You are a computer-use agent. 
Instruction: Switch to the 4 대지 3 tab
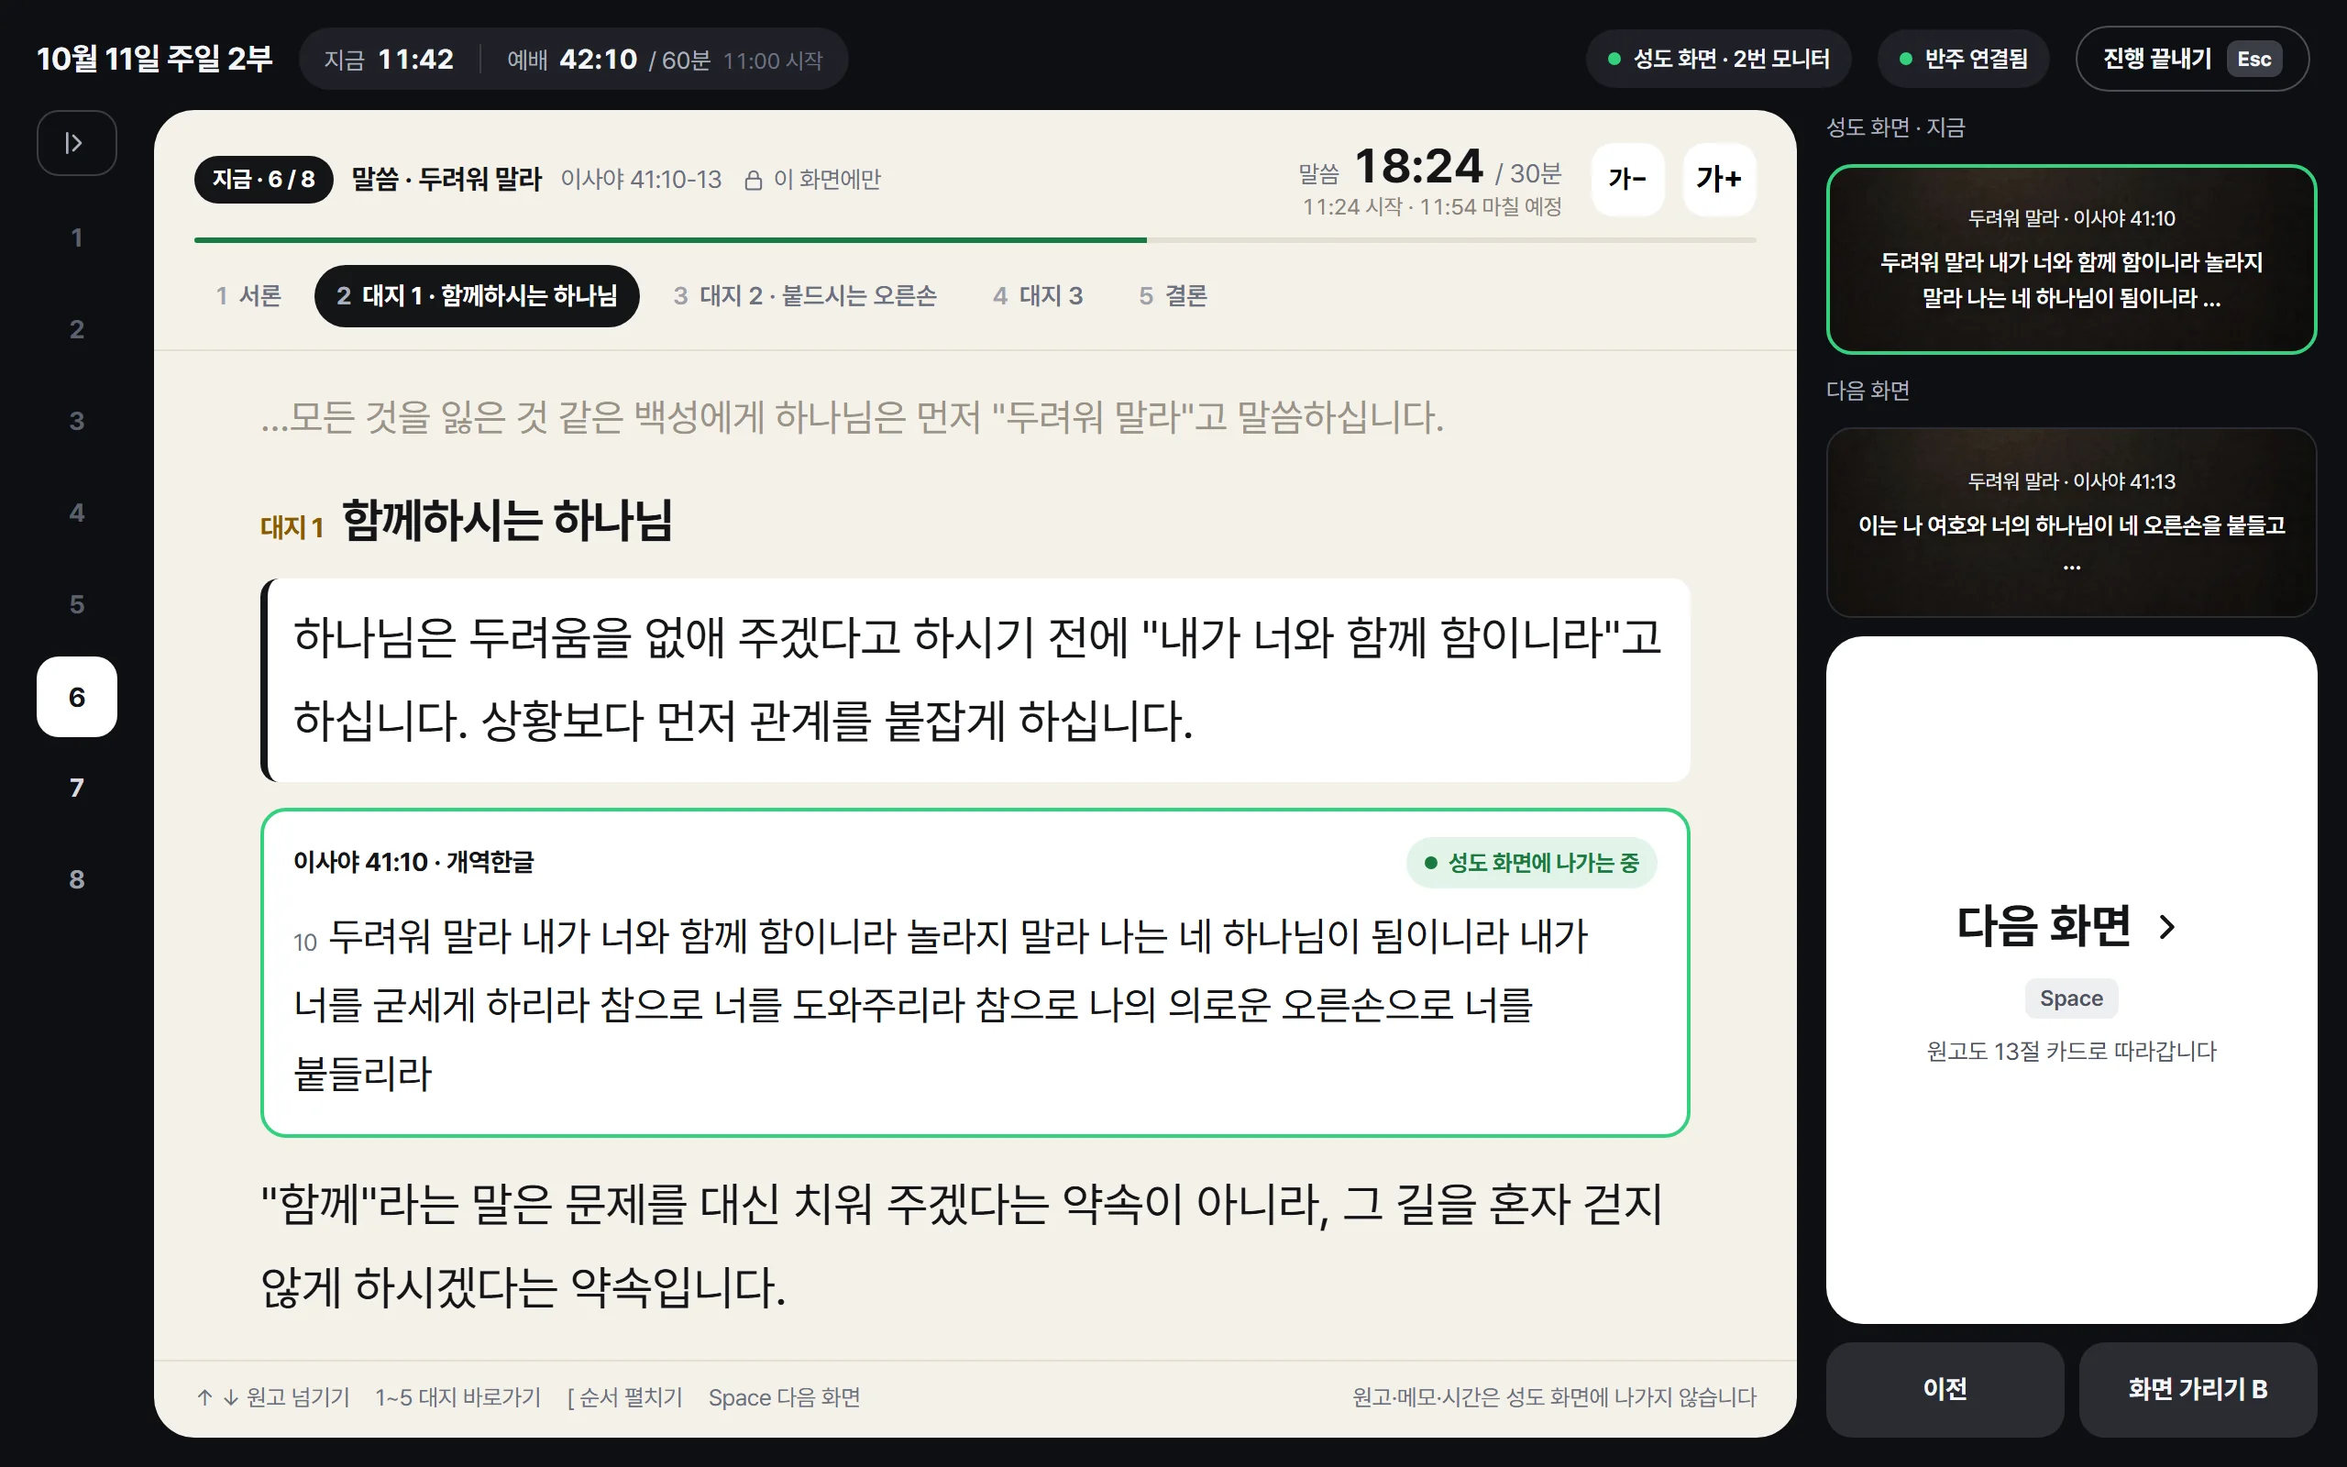[x=1038, y=296]
